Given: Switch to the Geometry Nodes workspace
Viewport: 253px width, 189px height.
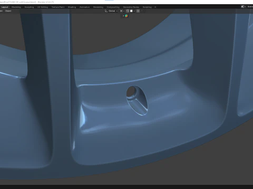Looking at the screenshot, I should 131,7.
